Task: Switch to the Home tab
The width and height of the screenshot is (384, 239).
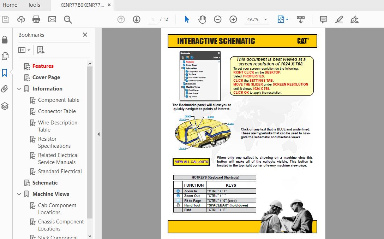Action: coord(10,5)
